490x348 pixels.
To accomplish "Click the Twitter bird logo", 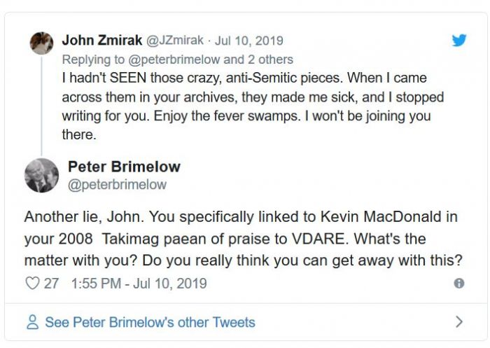I will 458,40.
